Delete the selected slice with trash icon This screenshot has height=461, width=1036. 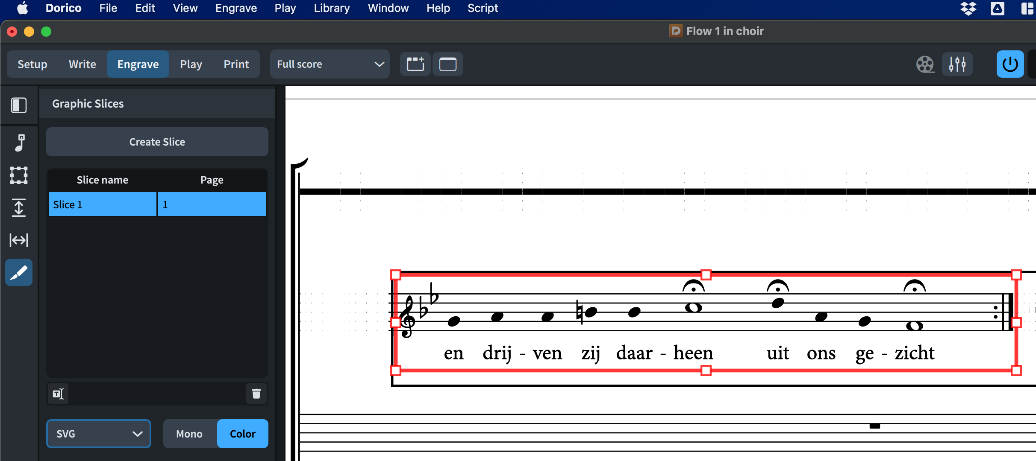(256, 394)
